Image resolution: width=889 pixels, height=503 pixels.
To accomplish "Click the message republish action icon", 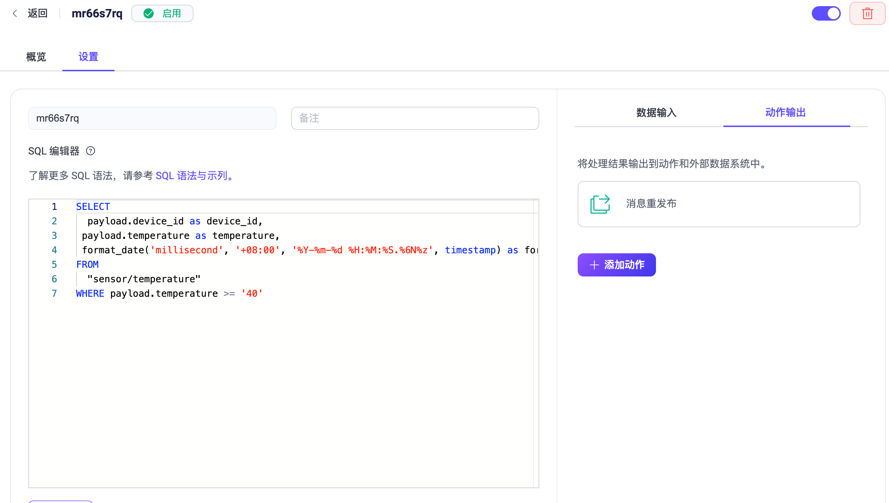I will point(600,204).
